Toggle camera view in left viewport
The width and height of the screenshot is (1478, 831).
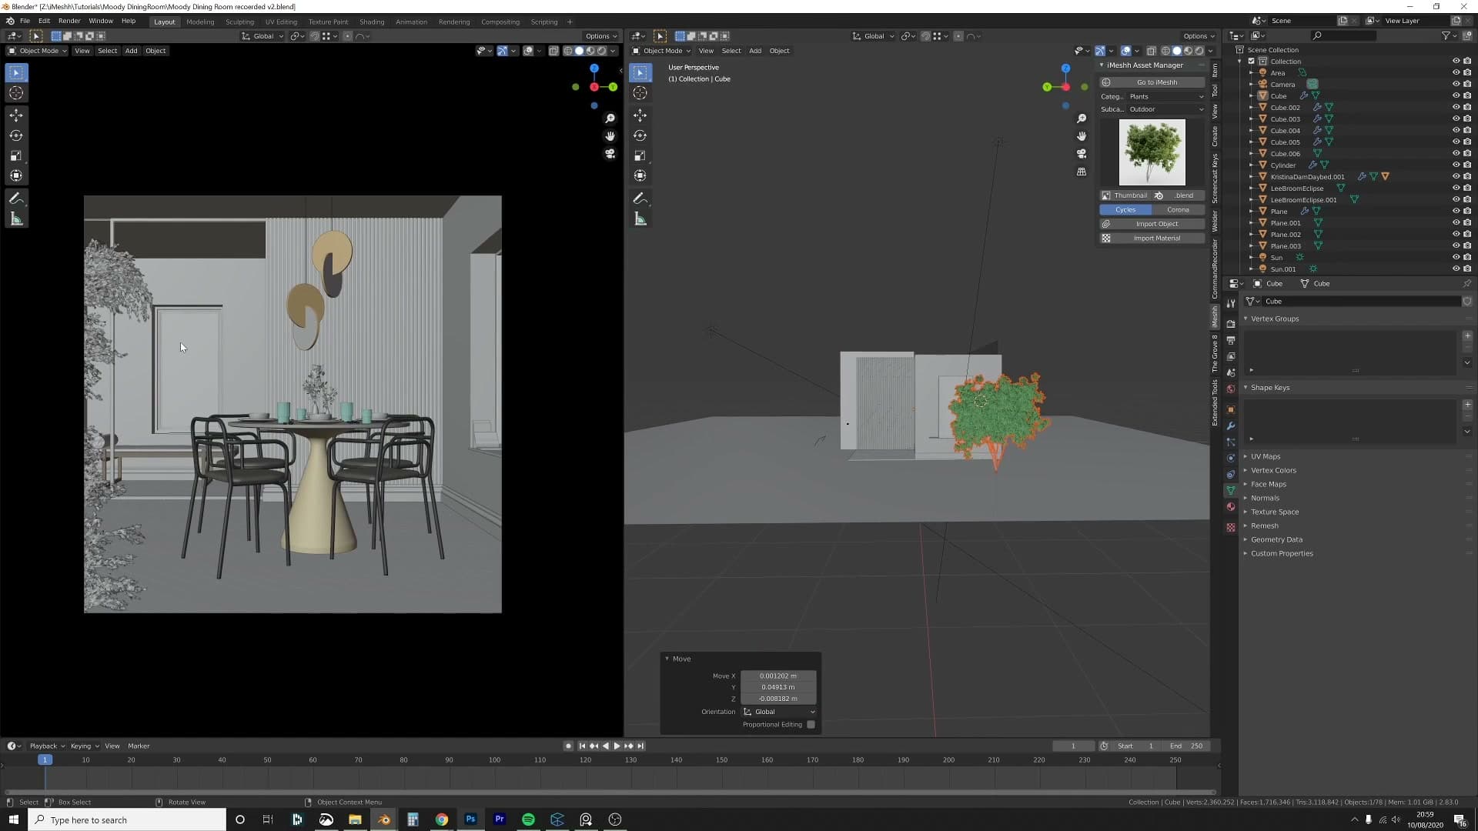click(x=610, y=154)
